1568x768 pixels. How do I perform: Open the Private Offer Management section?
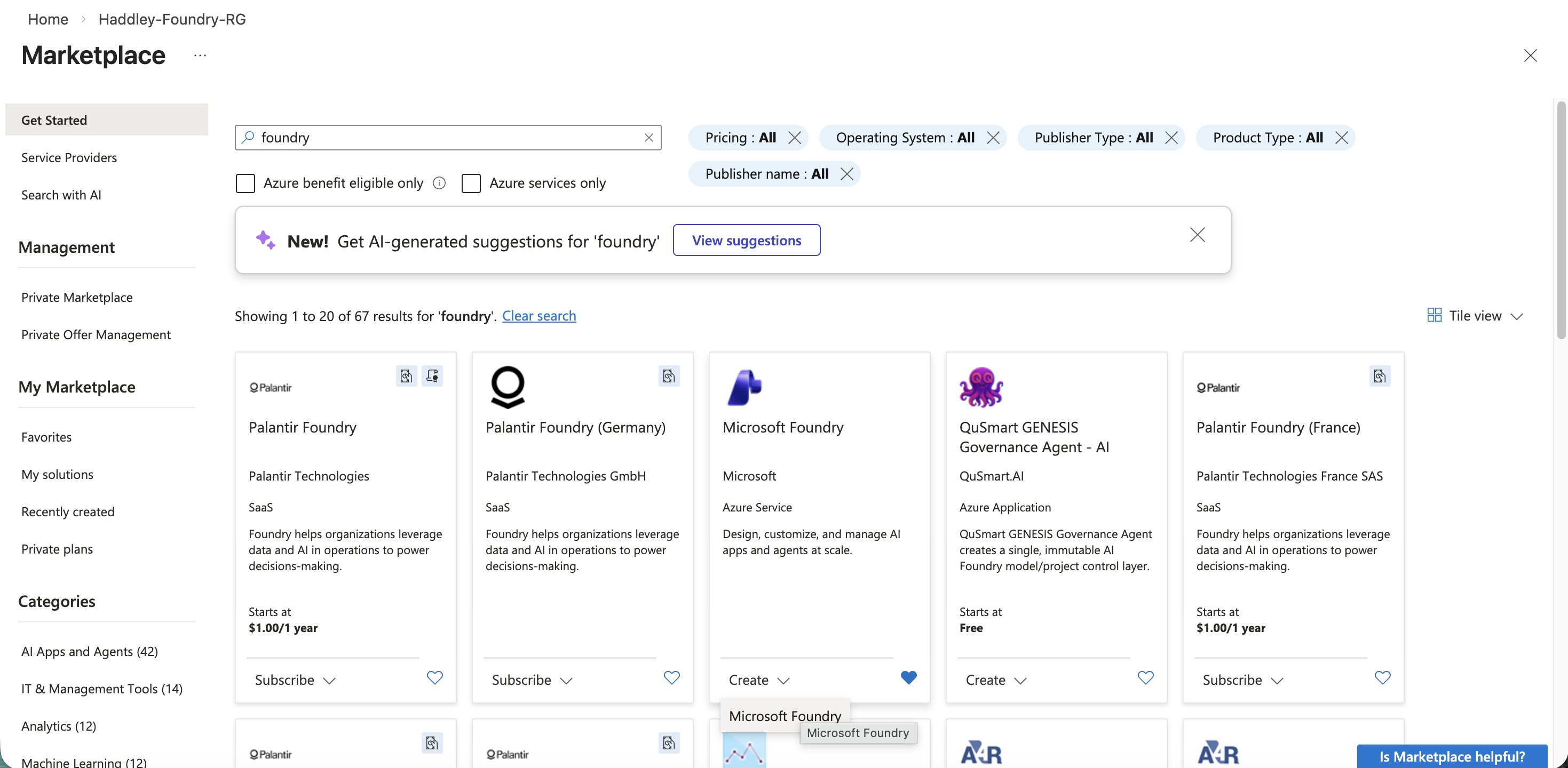(96, 334)
